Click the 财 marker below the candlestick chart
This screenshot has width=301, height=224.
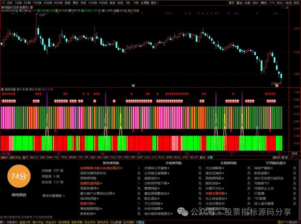tap(133, 85)
